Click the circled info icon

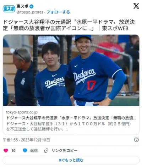(x=136, y=140)
